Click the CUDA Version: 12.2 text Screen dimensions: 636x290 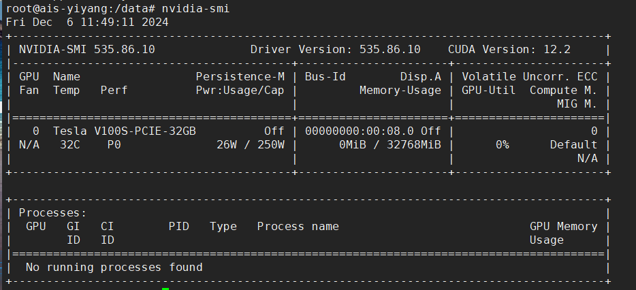point(509,49)
